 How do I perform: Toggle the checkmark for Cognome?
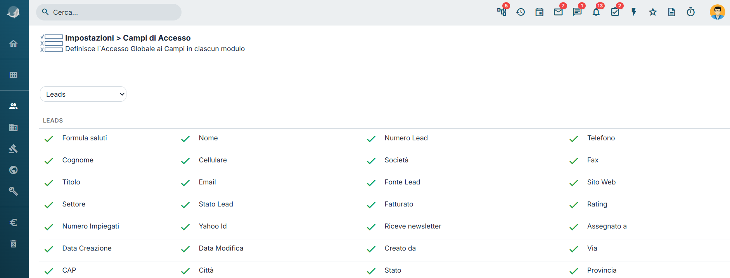[x=49, y=161]
